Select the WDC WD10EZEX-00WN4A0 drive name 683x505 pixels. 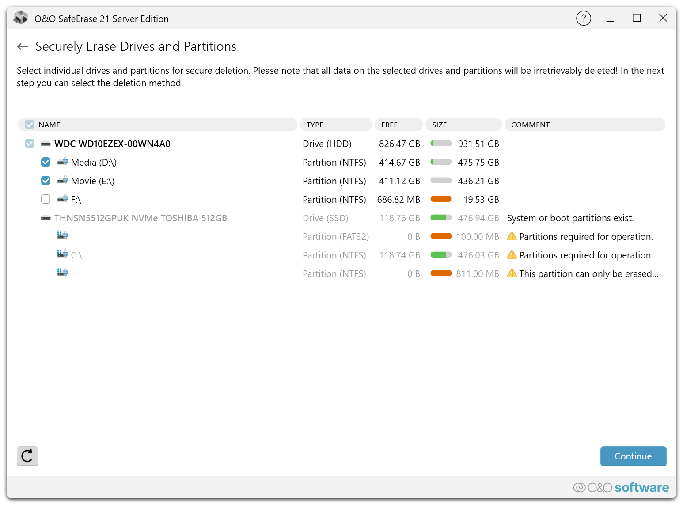click(x=112, y=144)
